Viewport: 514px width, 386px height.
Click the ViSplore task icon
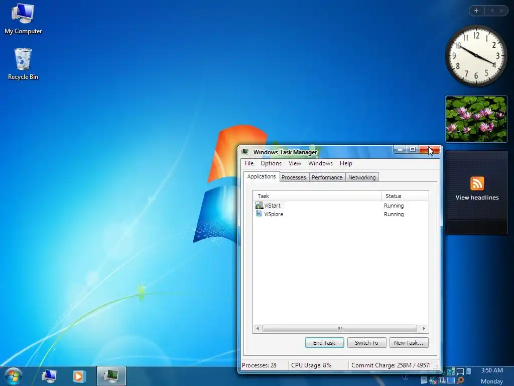click(259, 214)
